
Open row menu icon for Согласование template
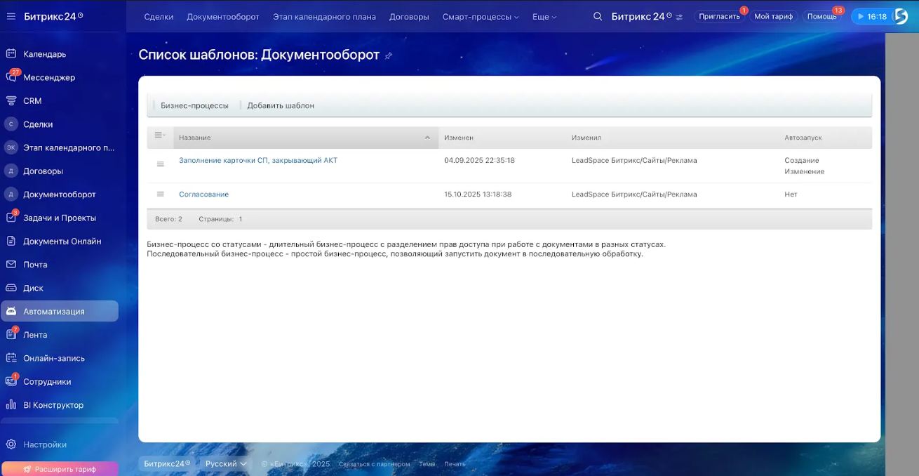click(160, 194)
